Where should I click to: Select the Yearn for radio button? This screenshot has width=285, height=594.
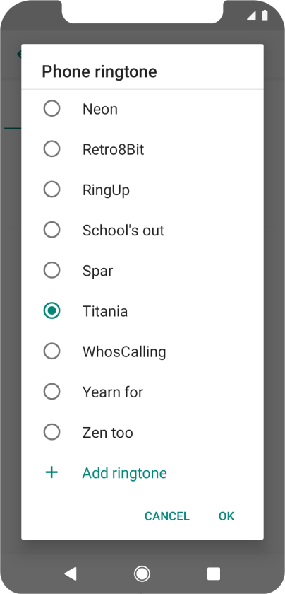tap(51, 392)
